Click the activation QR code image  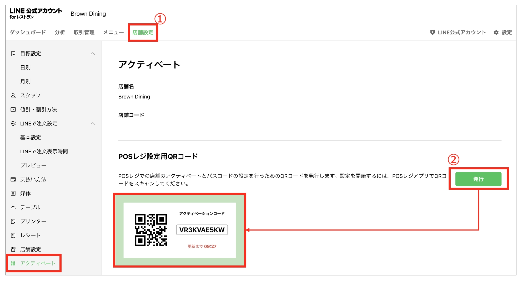[151, 230]
